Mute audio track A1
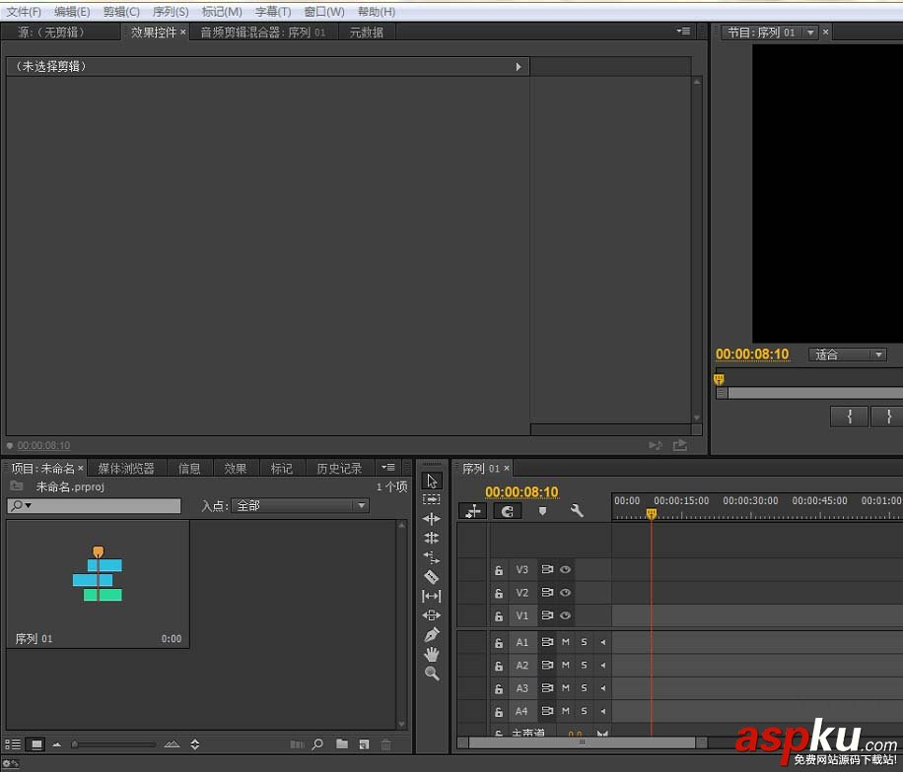This screenshot has height=772, width=903. pyautogui.click(x=566, y=642)
